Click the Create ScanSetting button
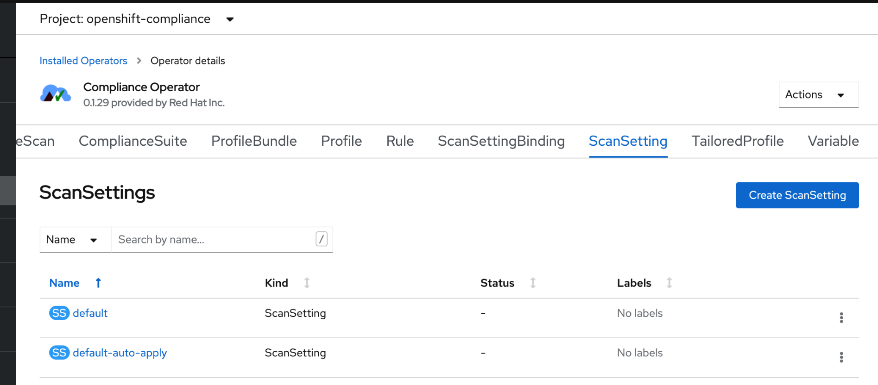 pyautogui.click(x=797, y=195)
